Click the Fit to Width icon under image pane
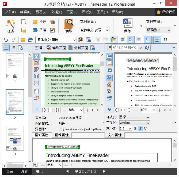The width and height of the screenshot is (179, 177). point(50,110)
